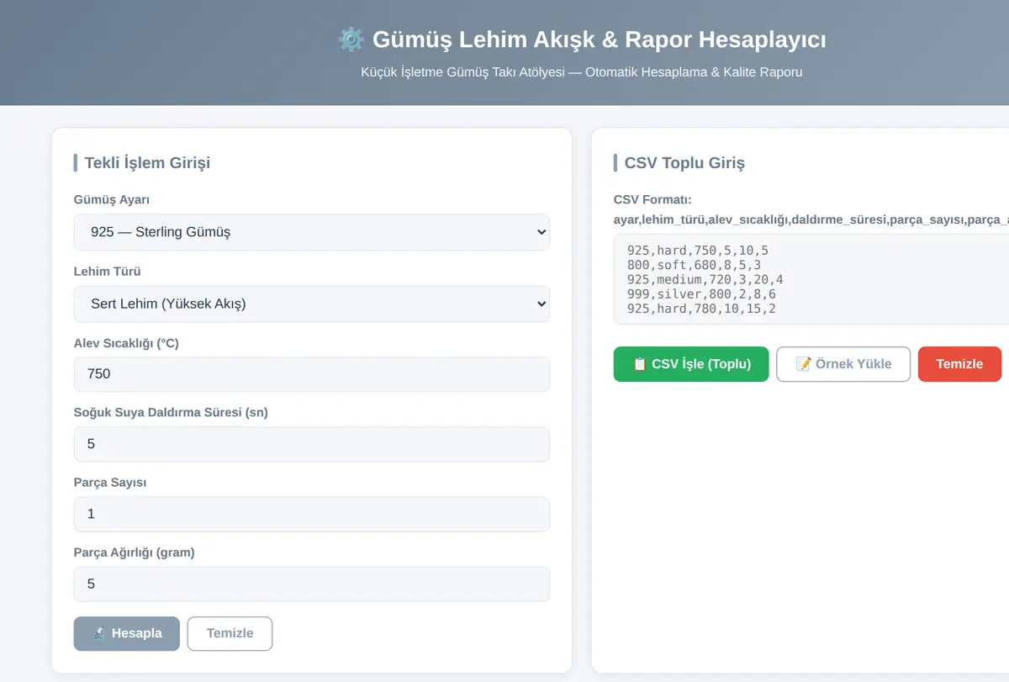Screen dimensions: 1009x682
Task: Click the CSV row 999,silver,800,2,8,6
Action: click(702, 294)
